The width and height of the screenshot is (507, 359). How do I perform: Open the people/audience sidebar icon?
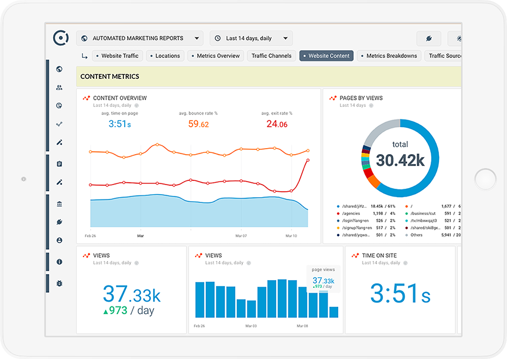59,87
